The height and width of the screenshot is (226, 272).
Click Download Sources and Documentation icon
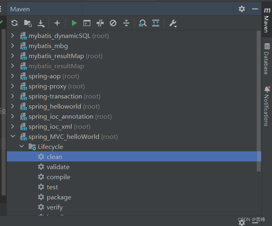(x=41, y=23)
